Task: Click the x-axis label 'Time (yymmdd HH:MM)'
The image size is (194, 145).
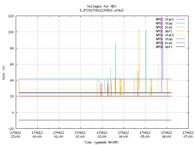Action: pos(102,142)
